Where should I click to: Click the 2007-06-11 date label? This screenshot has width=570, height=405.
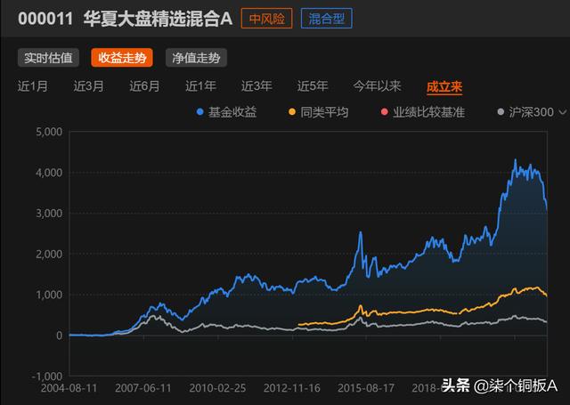pos(143,388)
